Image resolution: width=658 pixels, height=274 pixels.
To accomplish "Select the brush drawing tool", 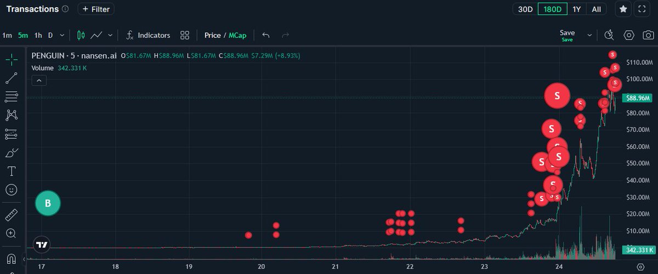I will [11, 153].
